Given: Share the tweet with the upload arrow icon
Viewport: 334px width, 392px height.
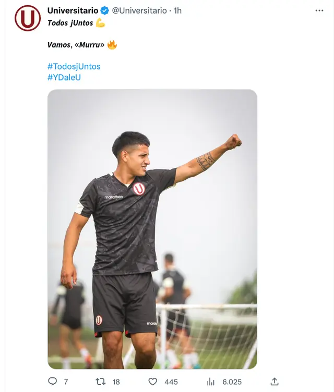Looking at the screenshot, I should (x=275, y=382).
